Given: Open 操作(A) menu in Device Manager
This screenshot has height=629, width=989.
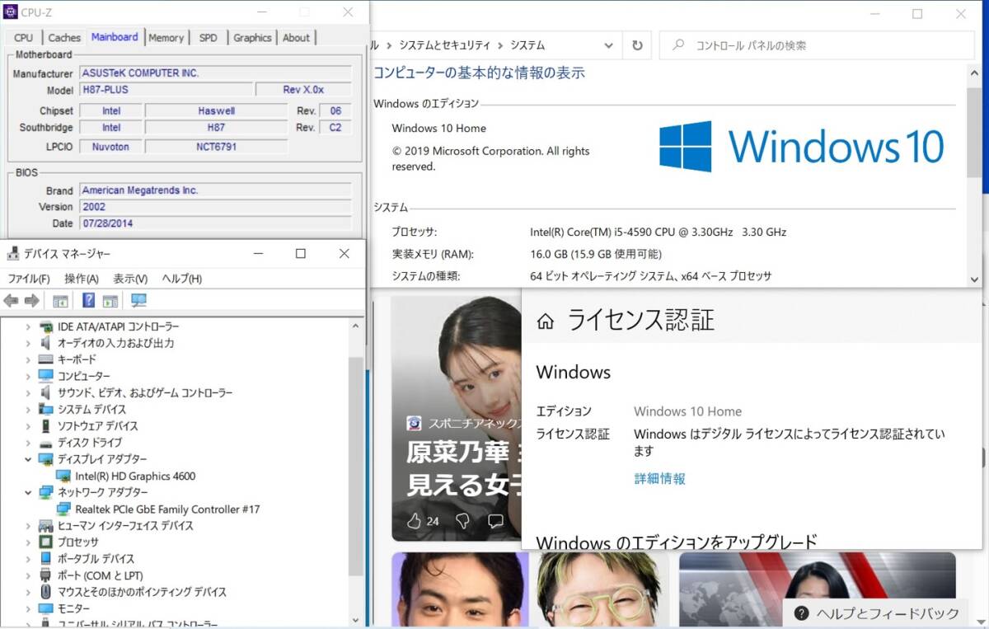Looking at the screenshot, I should click(x=82, y=279).
